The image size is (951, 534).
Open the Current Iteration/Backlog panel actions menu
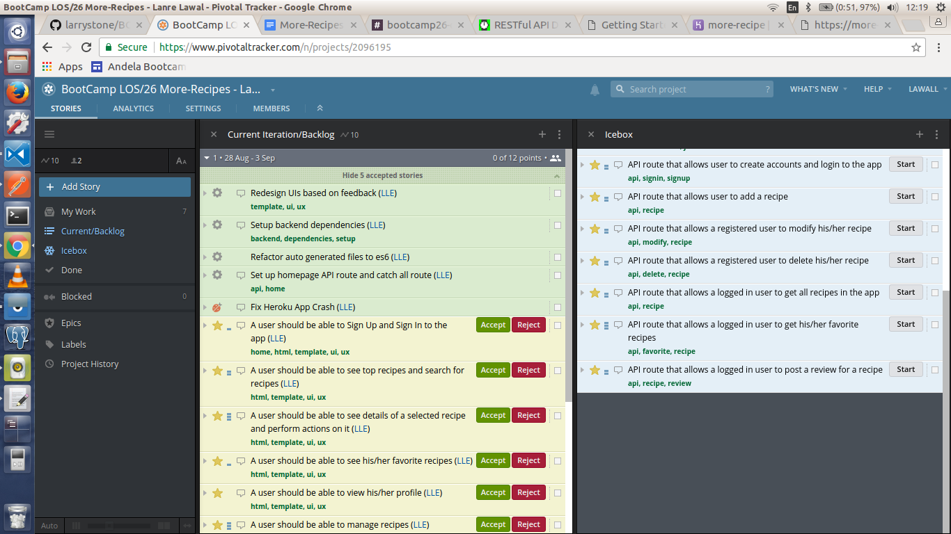[x=559, y=134]
